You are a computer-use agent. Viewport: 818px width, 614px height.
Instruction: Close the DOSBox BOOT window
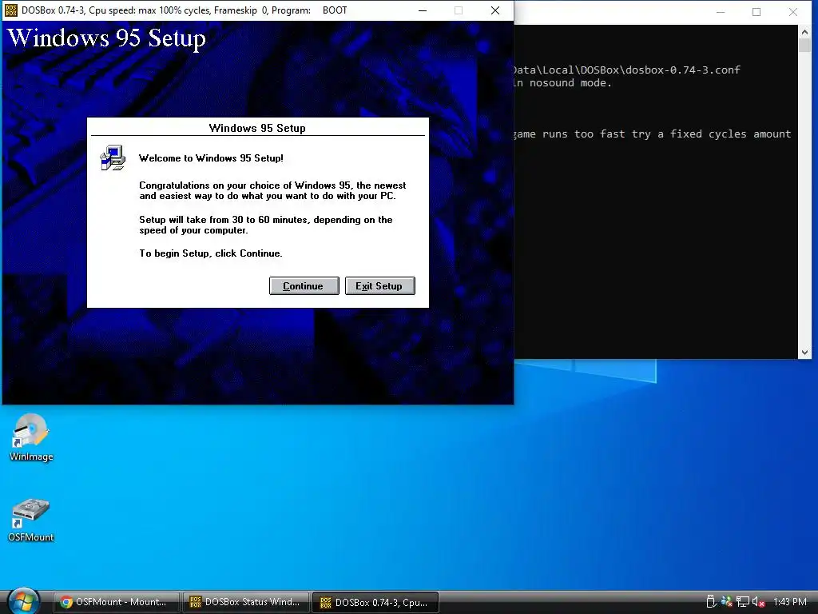click(x=495, y=10)
